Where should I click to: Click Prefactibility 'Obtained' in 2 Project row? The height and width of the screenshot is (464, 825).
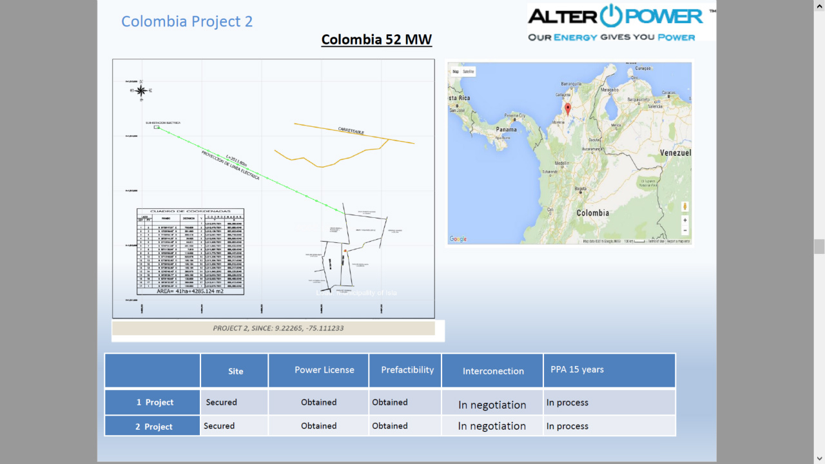[x=390, y=426]
